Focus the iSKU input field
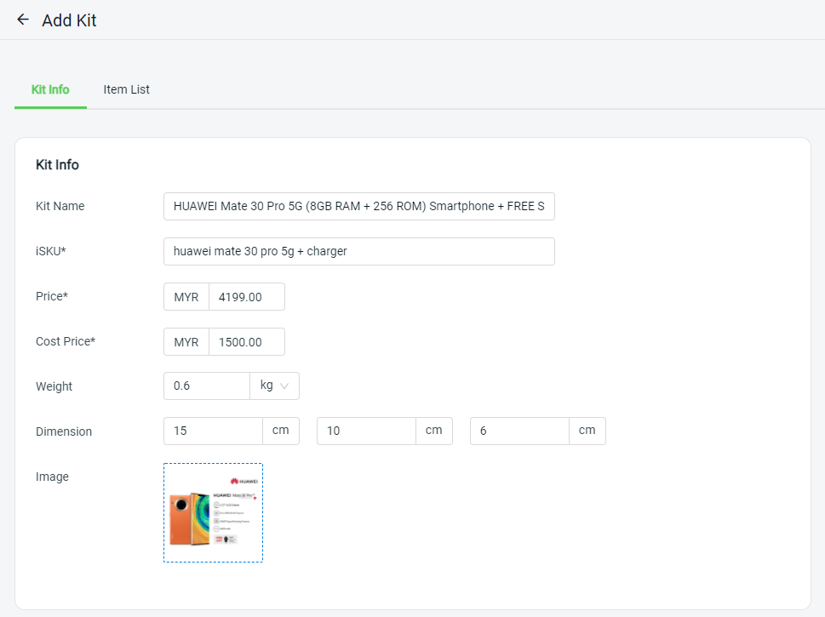The height and width of the screenshot is (617, 825). (358, 251)
